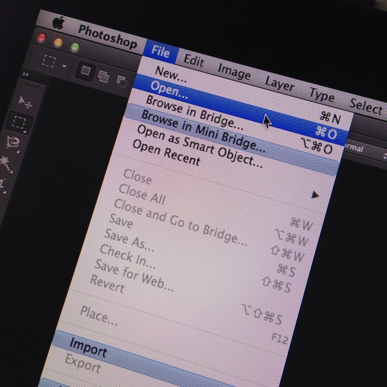Enable Add to selection mode
This screenshot has width=387, height=387.
click(x=103, y=77)
